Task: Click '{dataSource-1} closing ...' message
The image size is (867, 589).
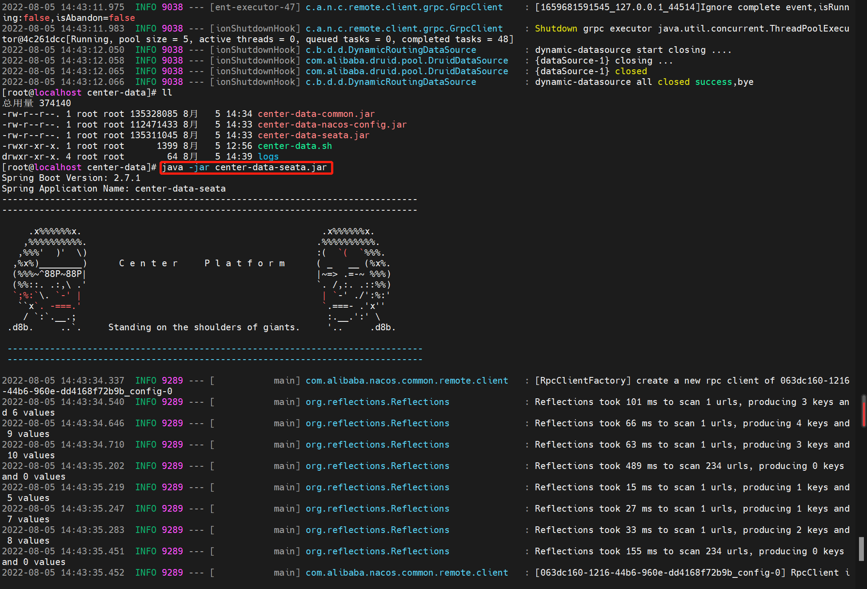Action: click(x=604, y=60)
